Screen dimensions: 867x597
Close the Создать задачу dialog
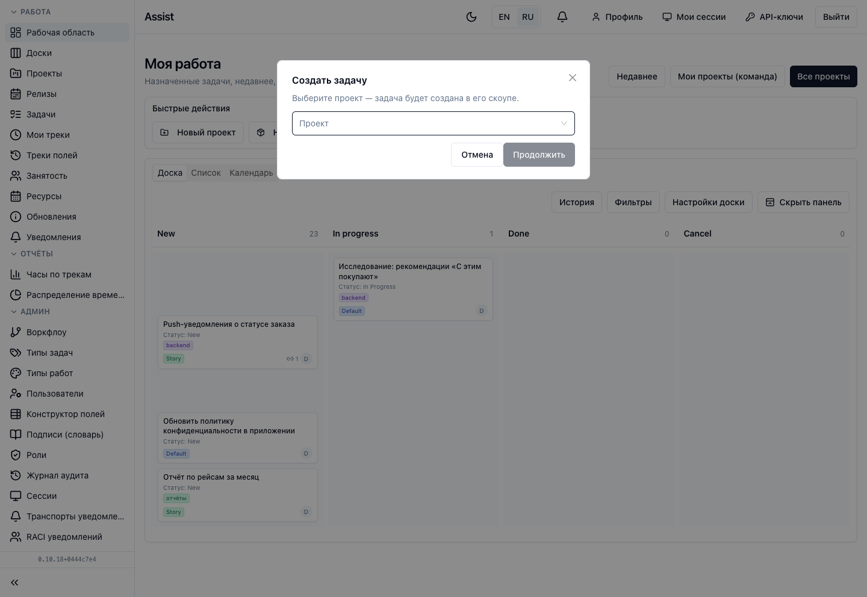pos(573,78)
